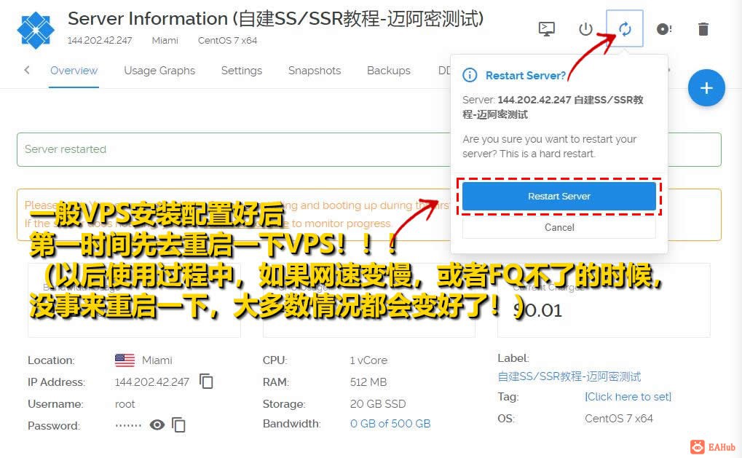Click the '20 GB SSD' storage value
The image size is (742, 458).
[378, 403]
